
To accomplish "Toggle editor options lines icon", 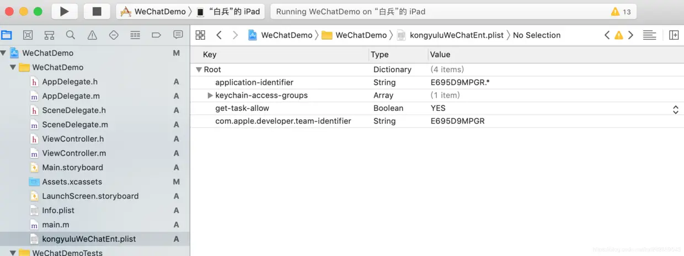I will (x=650, y=35).
